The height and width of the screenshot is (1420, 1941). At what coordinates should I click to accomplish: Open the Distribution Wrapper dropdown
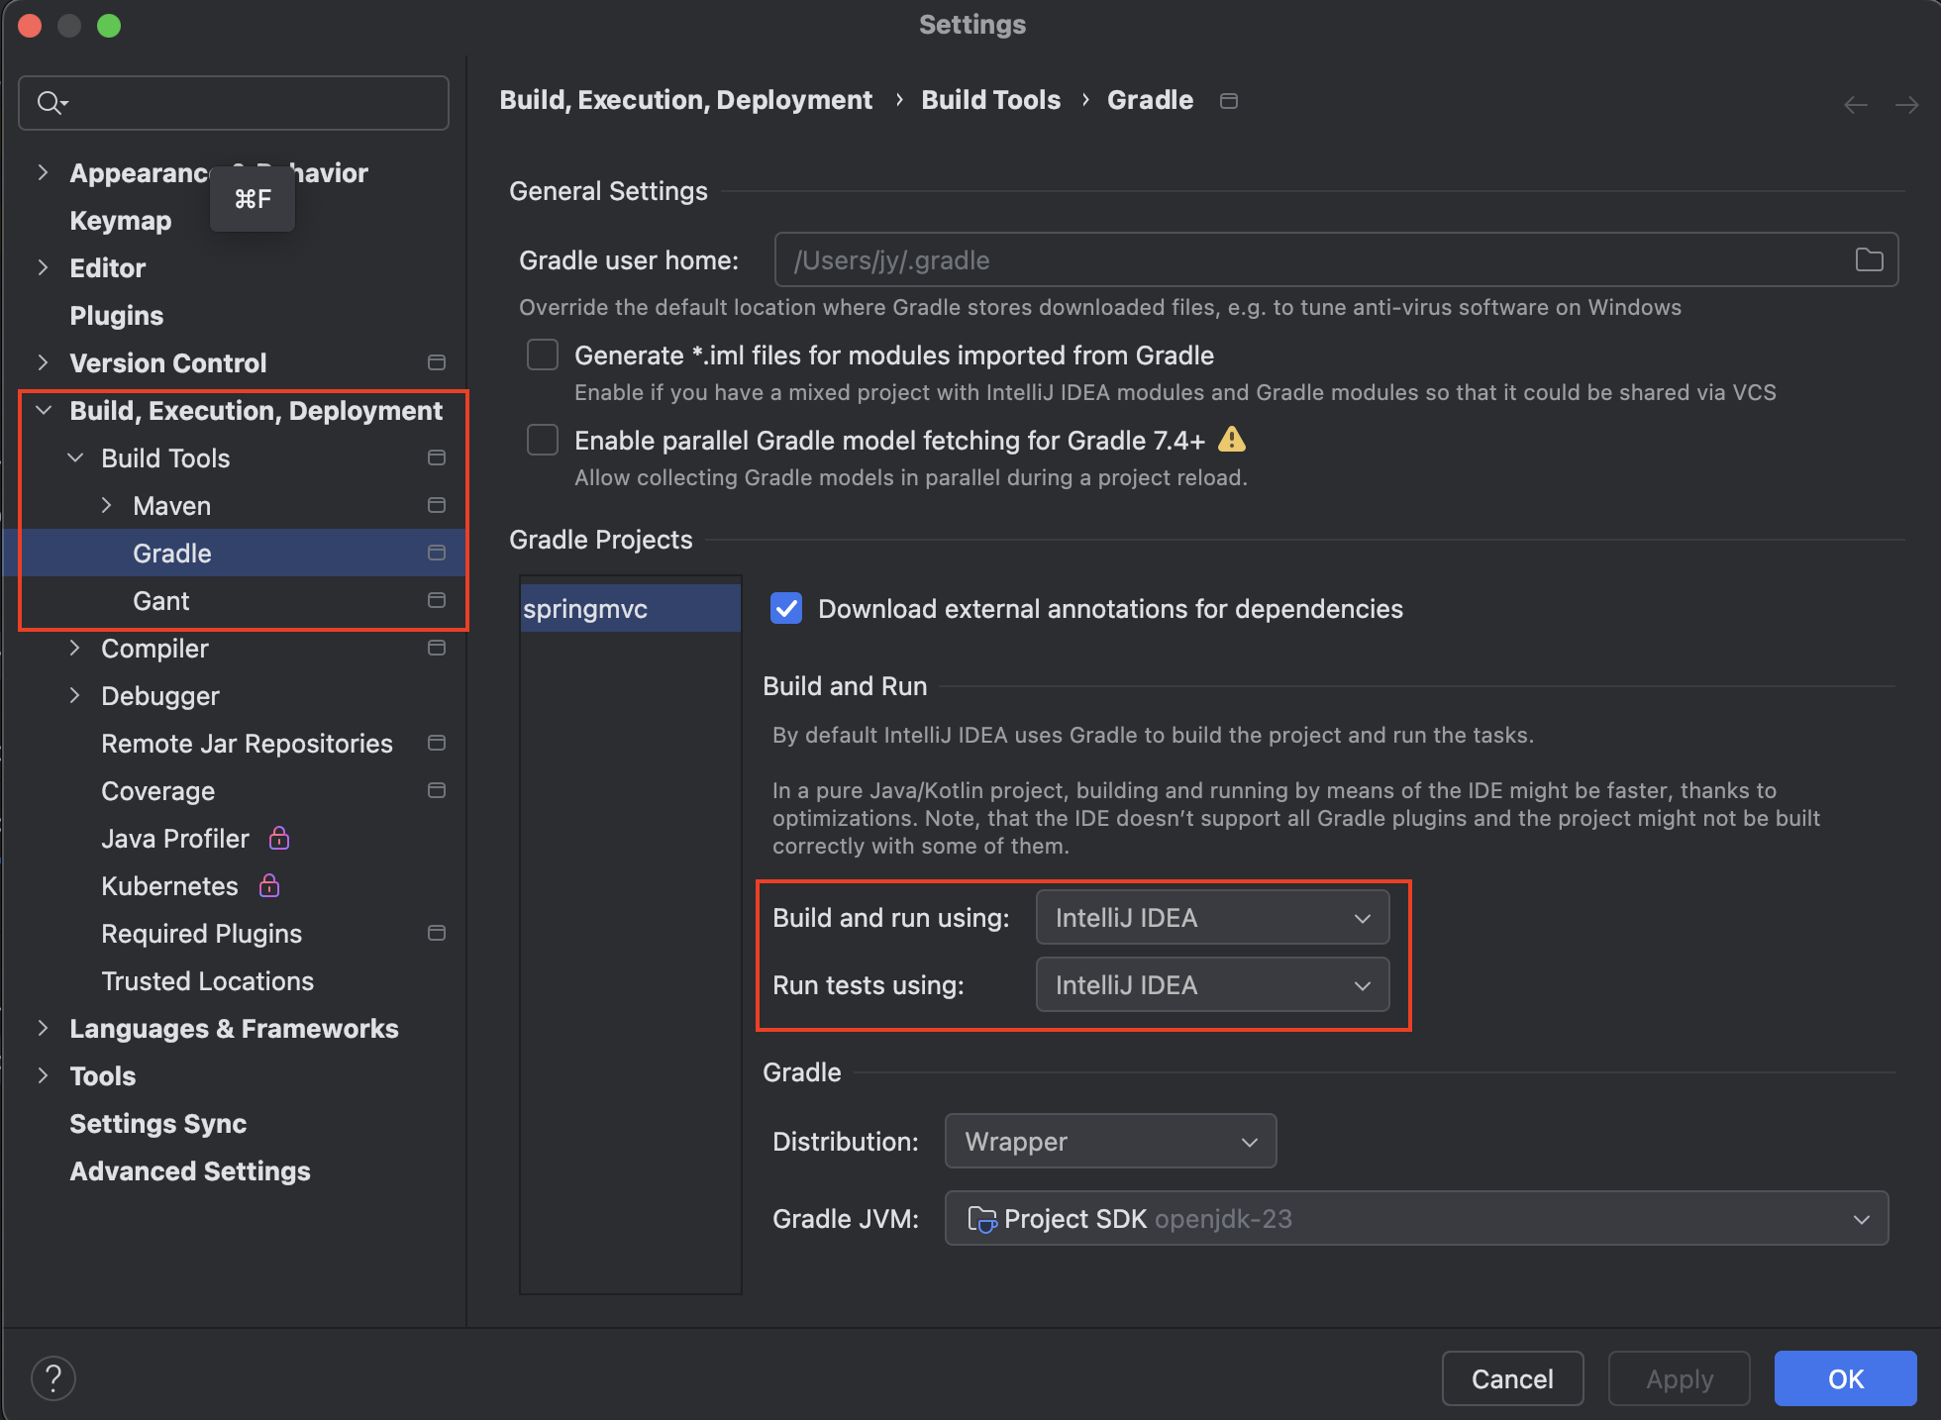[1110, 1141]
